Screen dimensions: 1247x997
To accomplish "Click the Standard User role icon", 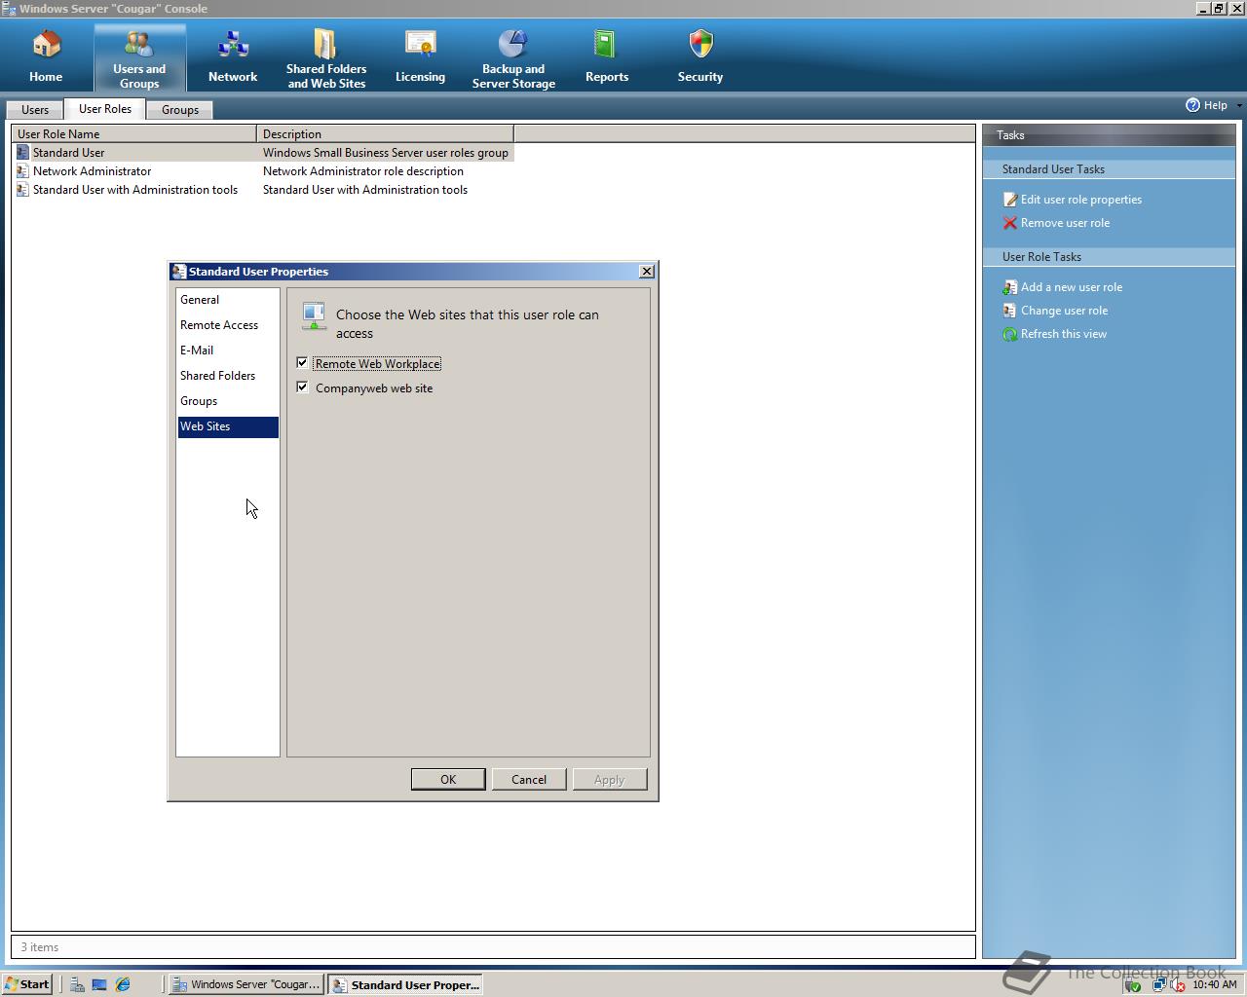I will (x=22, y=153).
